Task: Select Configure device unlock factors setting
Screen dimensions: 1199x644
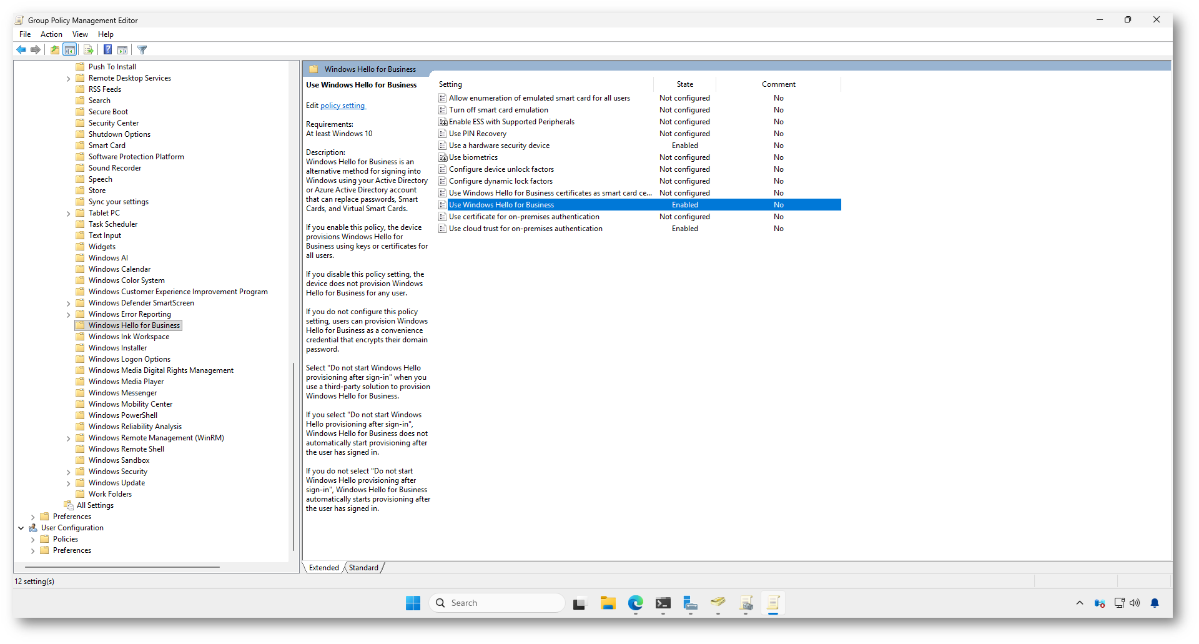Action: coord(501,169)
